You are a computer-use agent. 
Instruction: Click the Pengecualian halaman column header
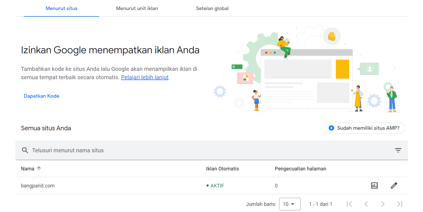301,169
